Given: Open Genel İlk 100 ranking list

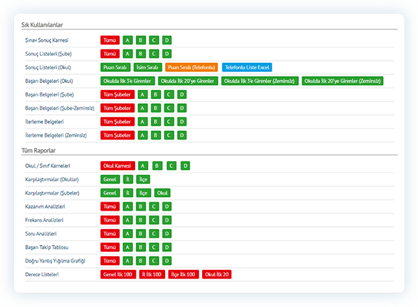Looking at the screenshot, I should (x=118, y=274).
